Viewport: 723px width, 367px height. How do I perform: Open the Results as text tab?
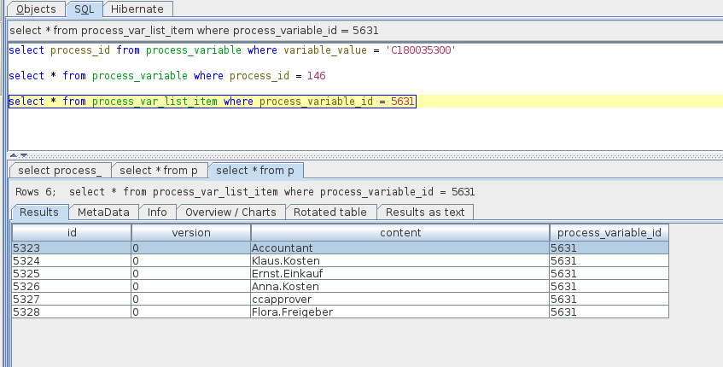pyautogui.click(x=425, y=212)
